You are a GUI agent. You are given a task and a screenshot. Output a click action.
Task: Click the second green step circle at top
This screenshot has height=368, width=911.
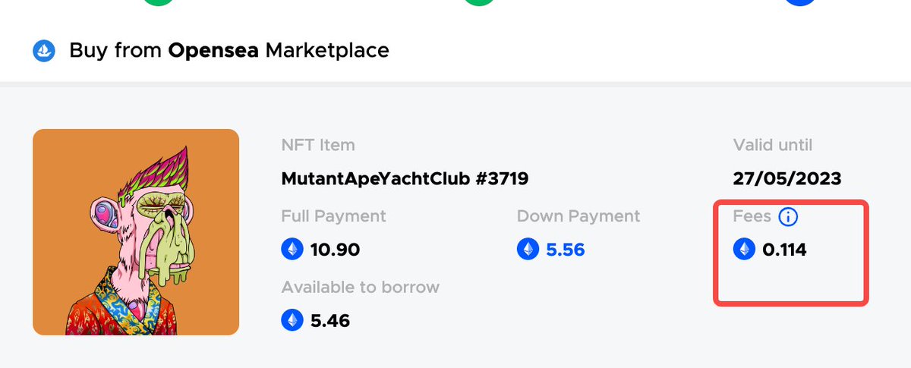[x=479, y=2]
